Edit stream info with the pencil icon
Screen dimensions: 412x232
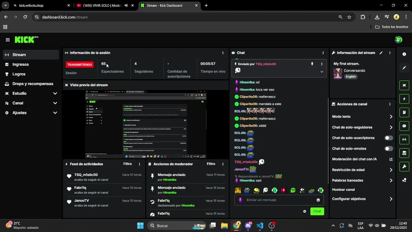(x=381, y=53)
